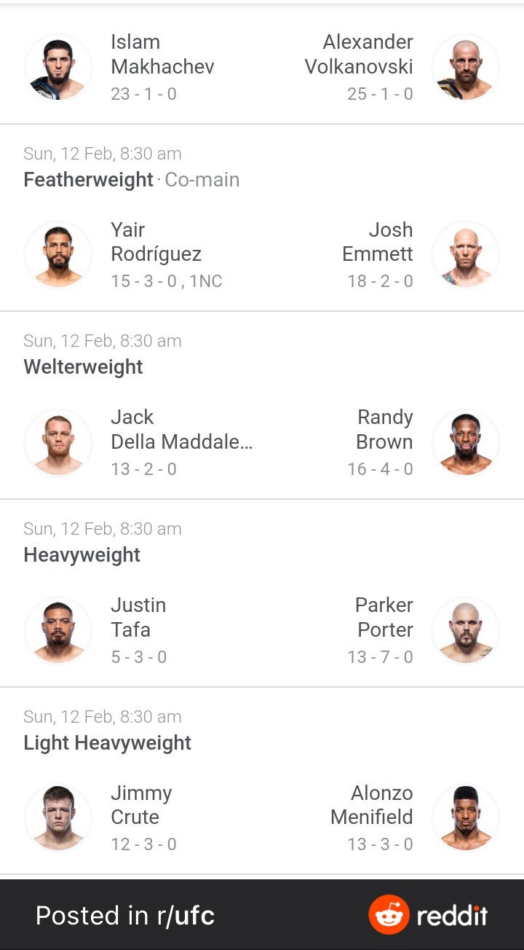This screenshot has width=524, height=950.
Task: Tap the truncated Della Maddale… name
Action: click(x=181, y=442)
